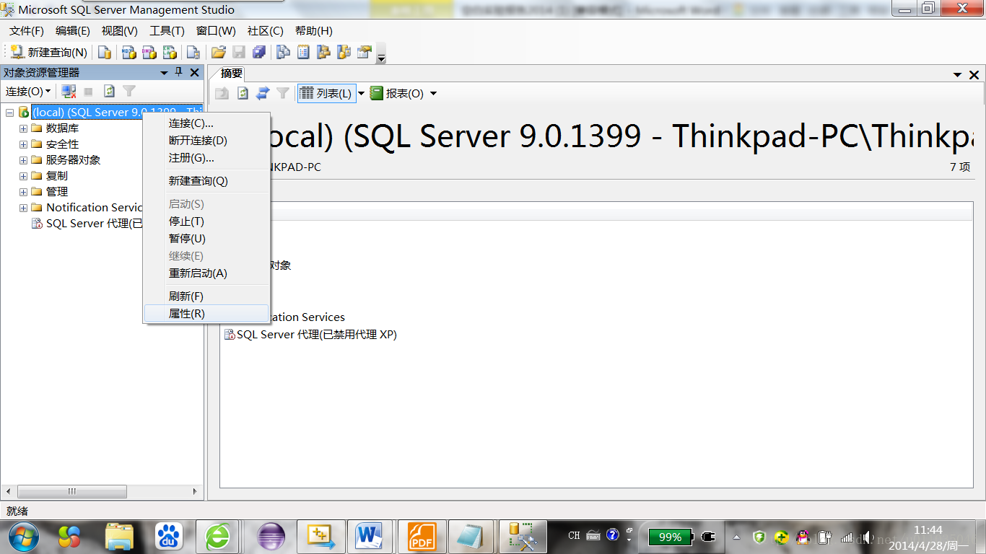The image size is (986, 554).
Task: Show hidden tray icons arrow
Action: 737,537
